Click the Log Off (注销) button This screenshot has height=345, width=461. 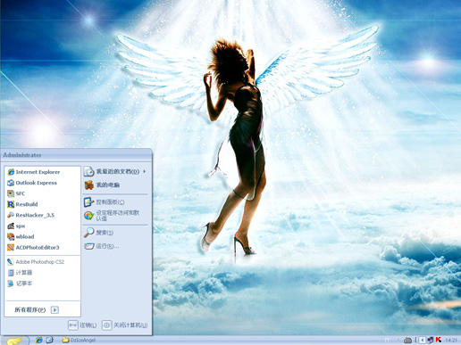click(x=82, y=325)
